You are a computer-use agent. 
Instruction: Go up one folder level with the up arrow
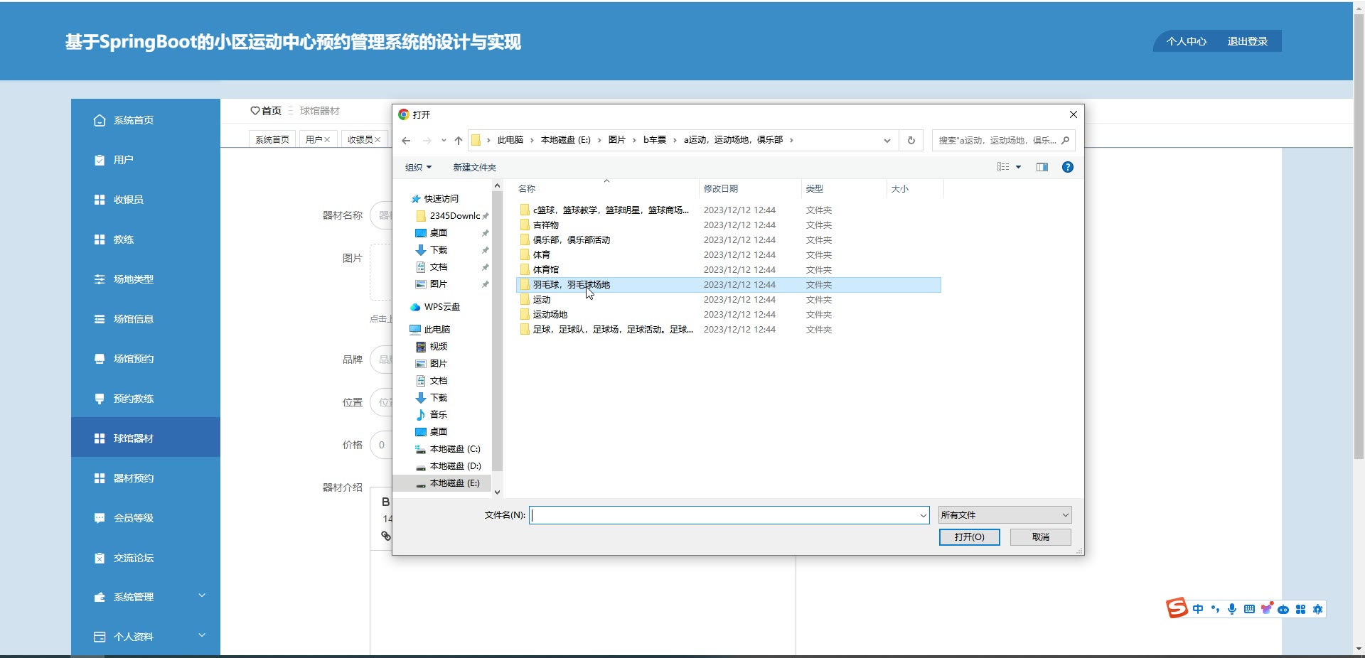point(459,141)
